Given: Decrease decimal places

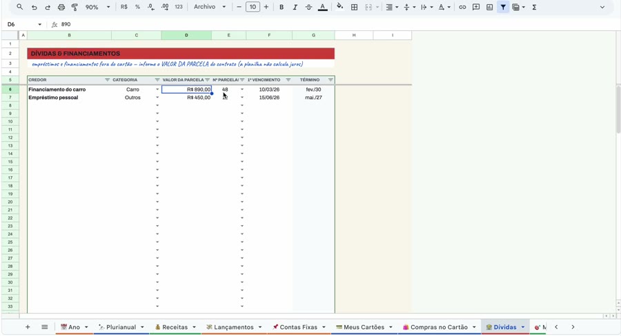Looking at the screenshot, I should 151,7.
